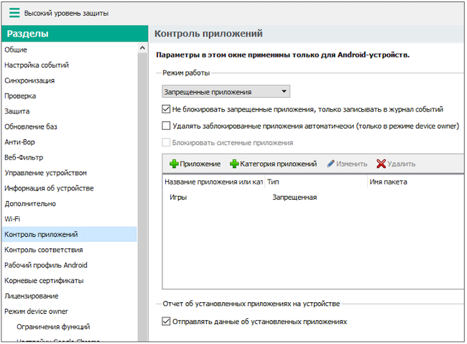Click the Блокировать системные приложения checkbox
467x344 pixels.
[166, 142]
